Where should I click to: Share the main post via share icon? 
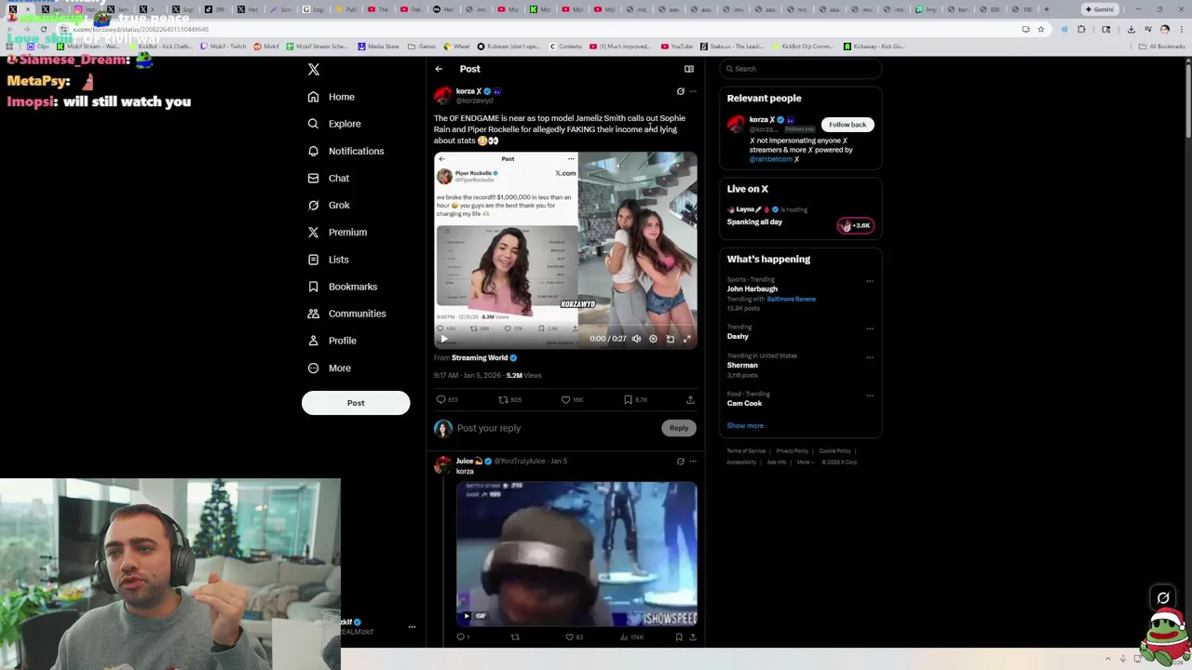(x=690, y=400)
